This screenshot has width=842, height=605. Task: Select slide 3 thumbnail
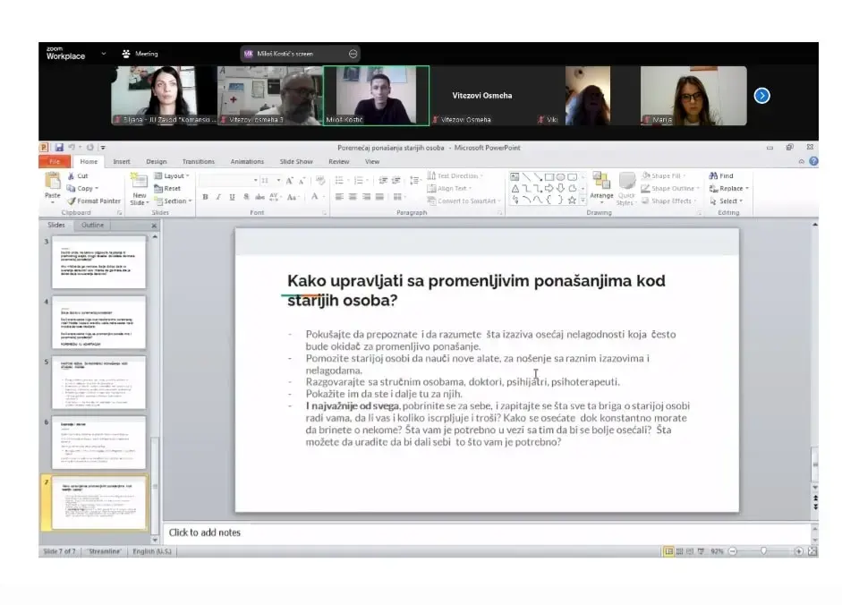[x=98, y=261]
